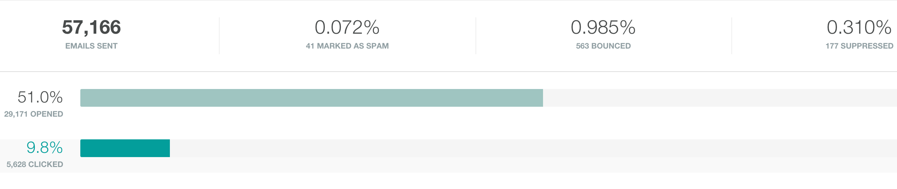The width and height of the screenshot is (897, 189).
Task: Click divider between Bounced and Suppressed stats
Action: click(732, 36)
